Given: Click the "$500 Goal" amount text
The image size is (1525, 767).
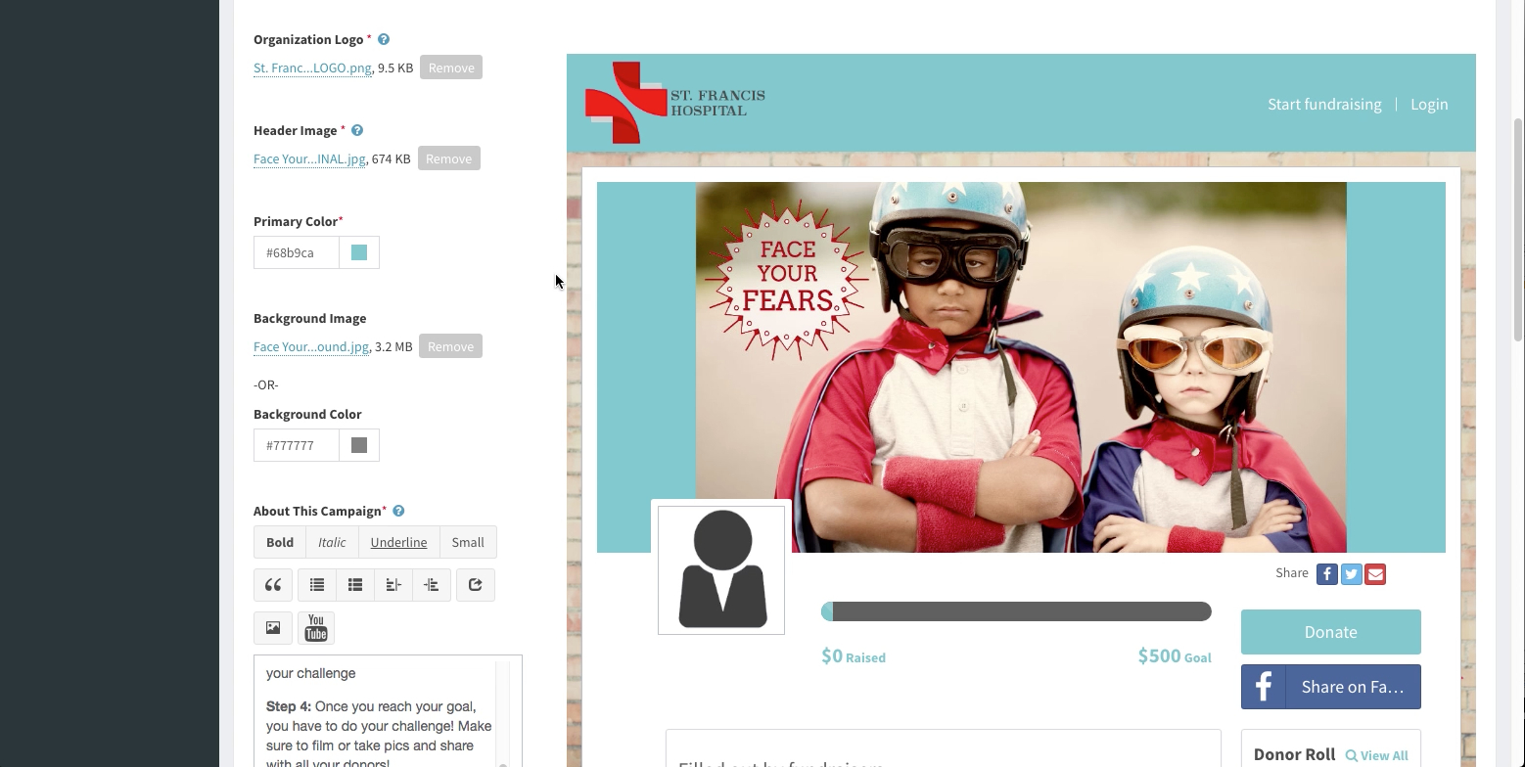Looking at the screenshot, I should [1175, 656].
